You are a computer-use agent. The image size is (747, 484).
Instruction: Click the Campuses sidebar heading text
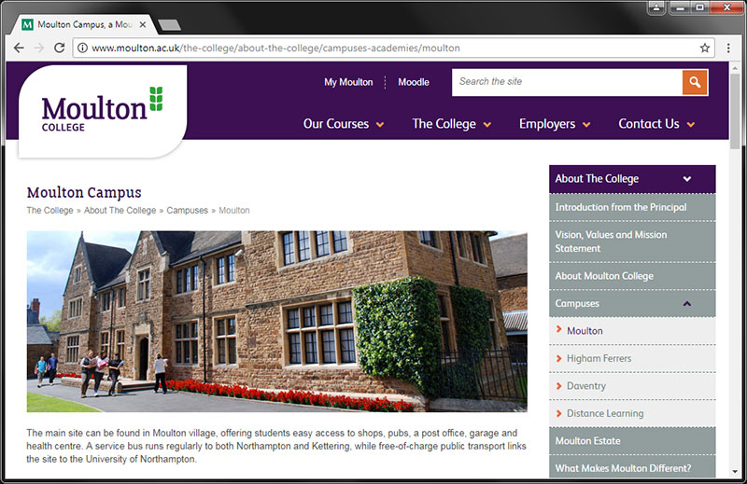(x=577, y=304)
